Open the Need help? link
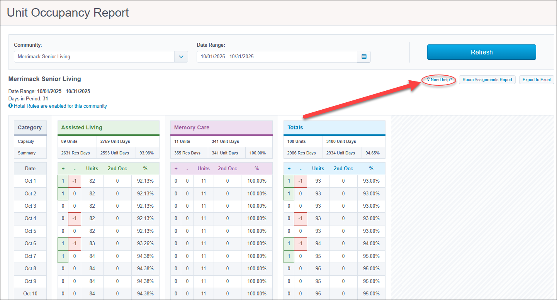Image resolution: width=557 pixels, height=300 pixels. pos(439,80)
